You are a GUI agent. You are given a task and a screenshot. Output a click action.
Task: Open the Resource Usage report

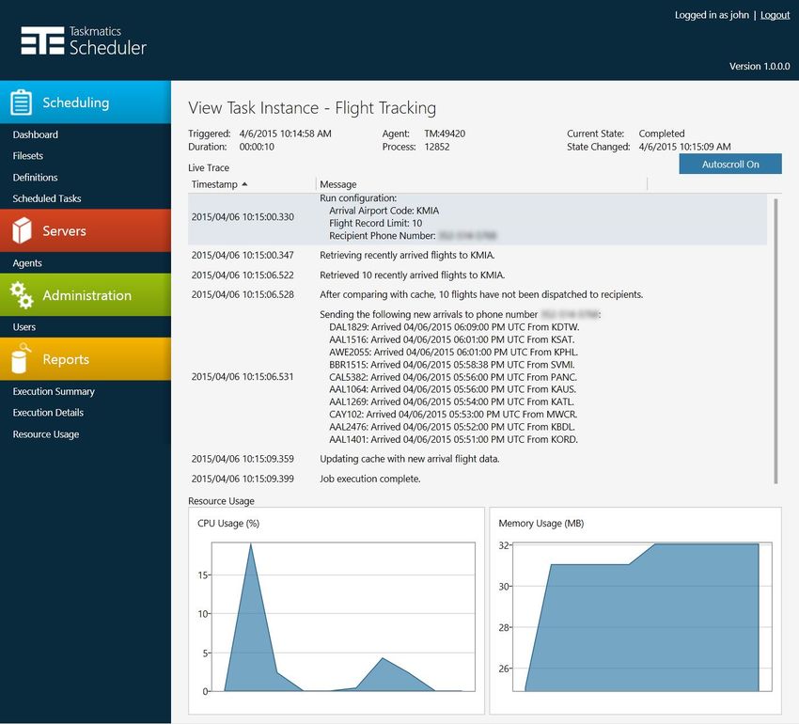46,434
